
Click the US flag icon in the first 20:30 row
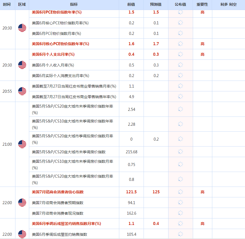pos(22,28)
